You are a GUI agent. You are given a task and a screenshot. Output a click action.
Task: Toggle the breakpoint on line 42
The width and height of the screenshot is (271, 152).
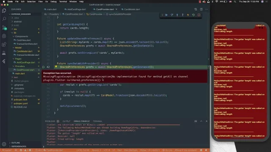[x=43, y=67]
